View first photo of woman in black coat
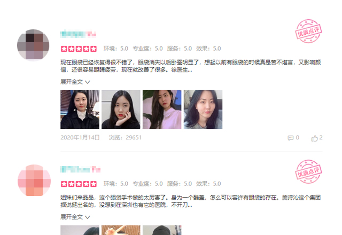The width and height of the screenshot is (342, 235). point(80,109)
